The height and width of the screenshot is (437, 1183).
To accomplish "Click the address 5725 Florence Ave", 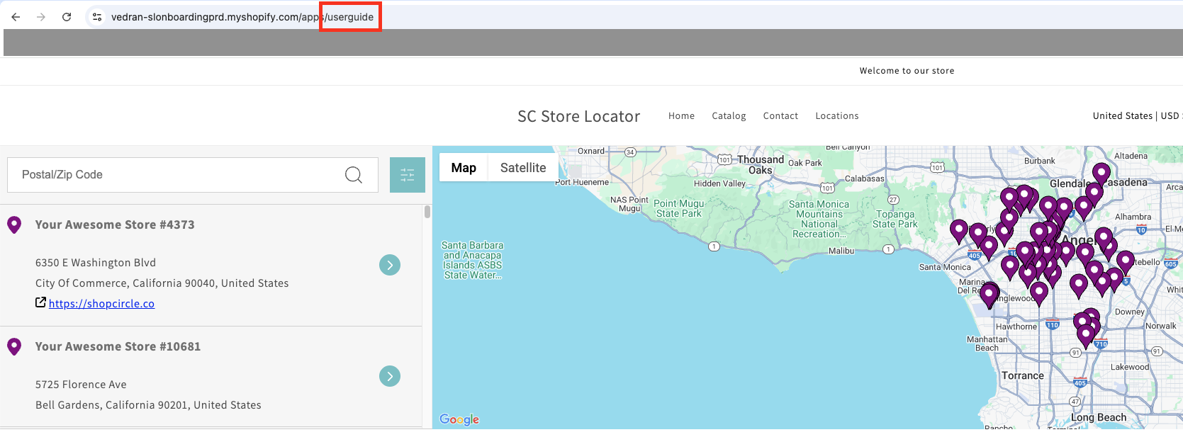I will [81, 385].
